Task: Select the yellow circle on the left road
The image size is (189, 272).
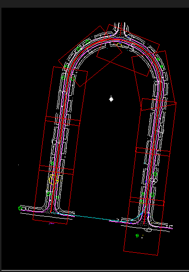Action: pyautogui.click(x=54, y=180)
